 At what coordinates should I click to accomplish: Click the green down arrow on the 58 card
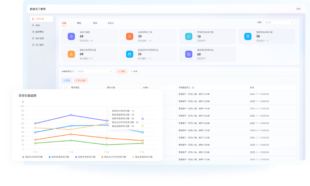268,41
